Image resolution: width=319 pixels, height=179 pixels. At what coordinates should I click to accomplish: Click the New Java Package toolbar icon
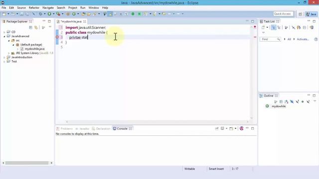(68, 14)
